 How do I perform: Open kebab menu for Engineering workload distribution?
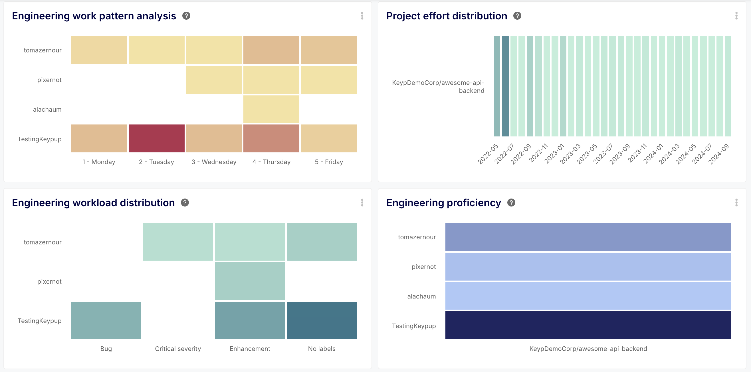tap(362, 203)
